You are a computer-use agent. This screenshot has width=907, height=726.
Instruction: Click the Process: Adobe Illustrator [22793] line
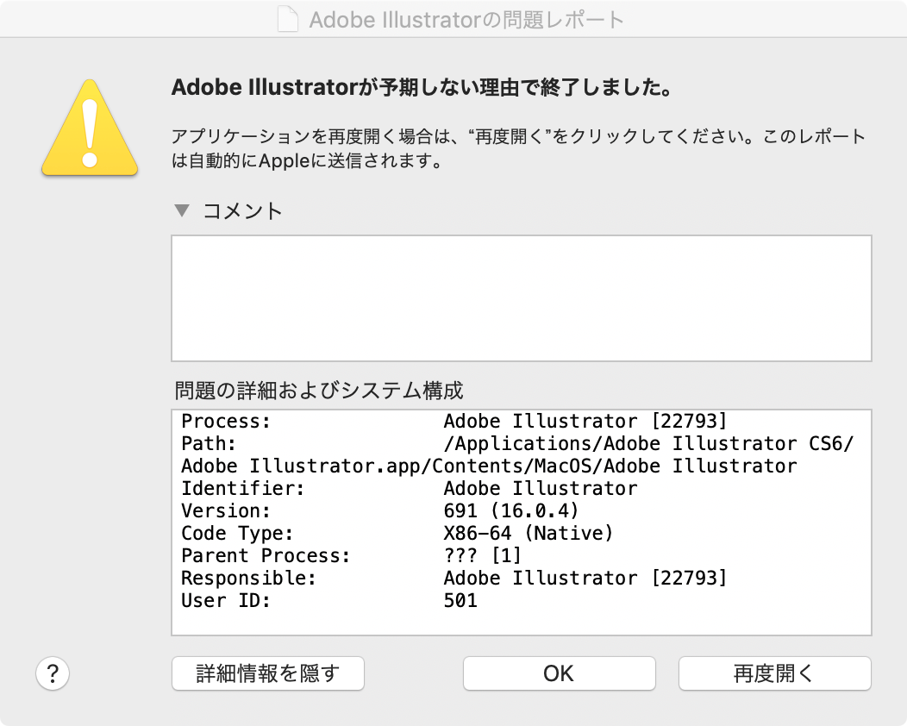[x=454, y=421]
